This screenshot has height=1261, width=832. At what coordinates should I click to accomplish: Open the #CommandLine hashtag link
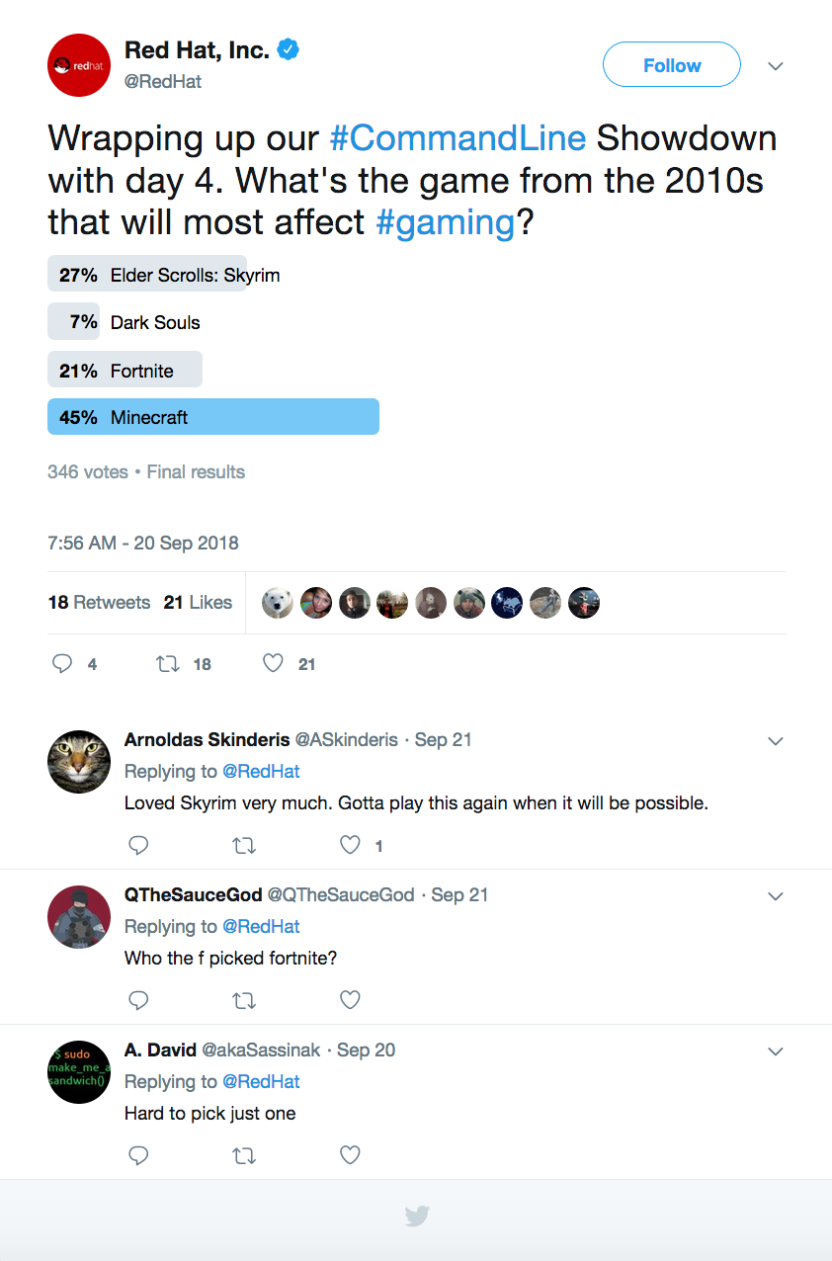458,137
